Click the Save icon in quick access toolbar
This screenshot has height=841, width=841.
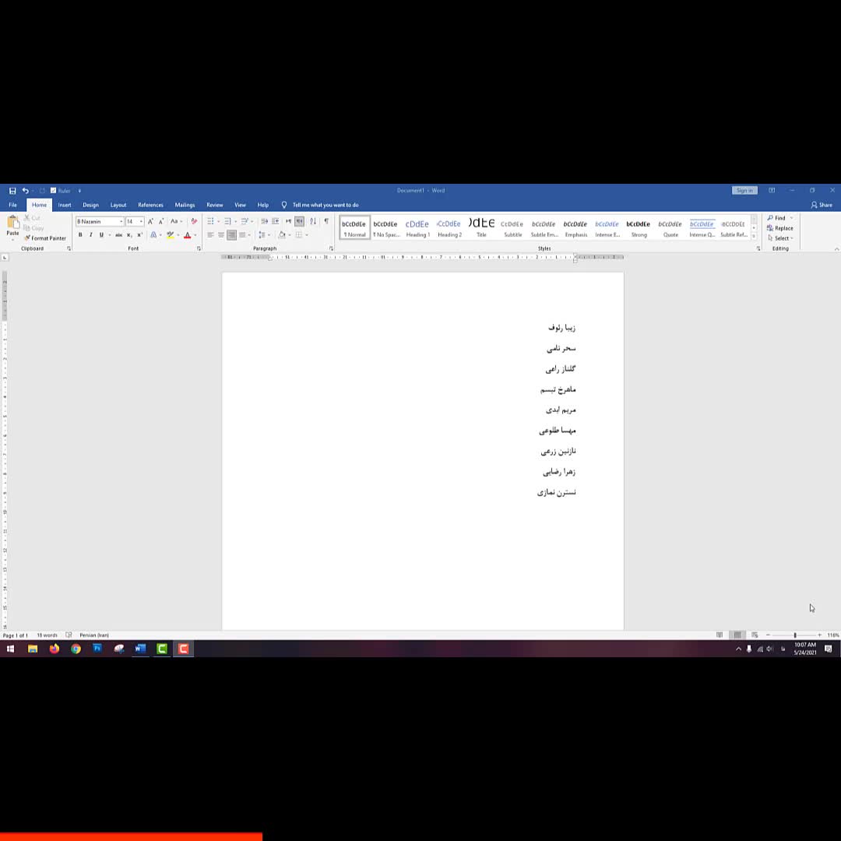[x=12, y=191]
